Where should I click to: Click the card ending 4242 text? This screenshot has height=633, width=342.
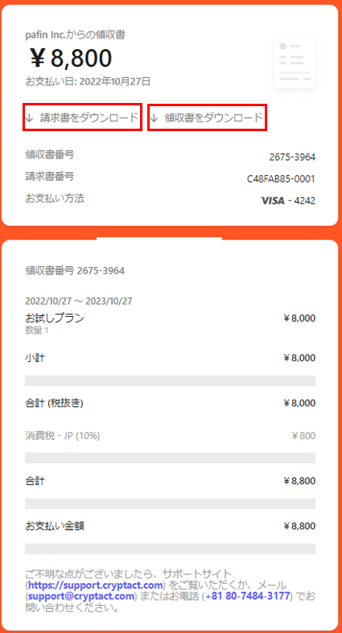pos(304,200)
